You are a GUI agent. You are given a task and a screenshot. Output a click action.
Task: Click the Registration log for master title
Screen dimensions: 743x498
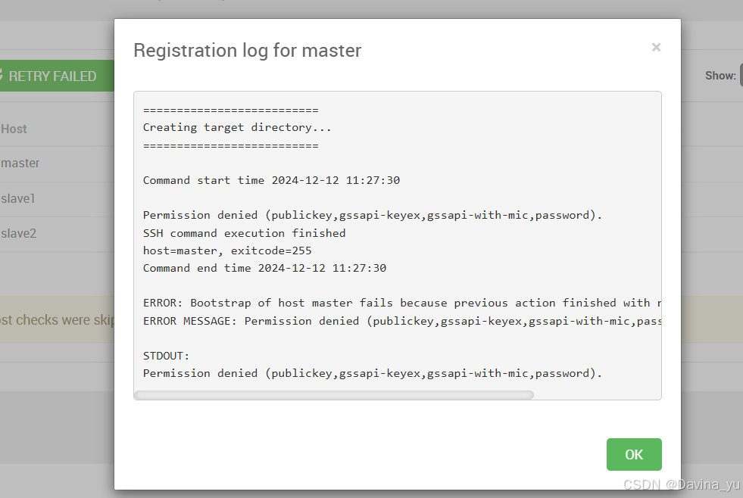[246, 51]
